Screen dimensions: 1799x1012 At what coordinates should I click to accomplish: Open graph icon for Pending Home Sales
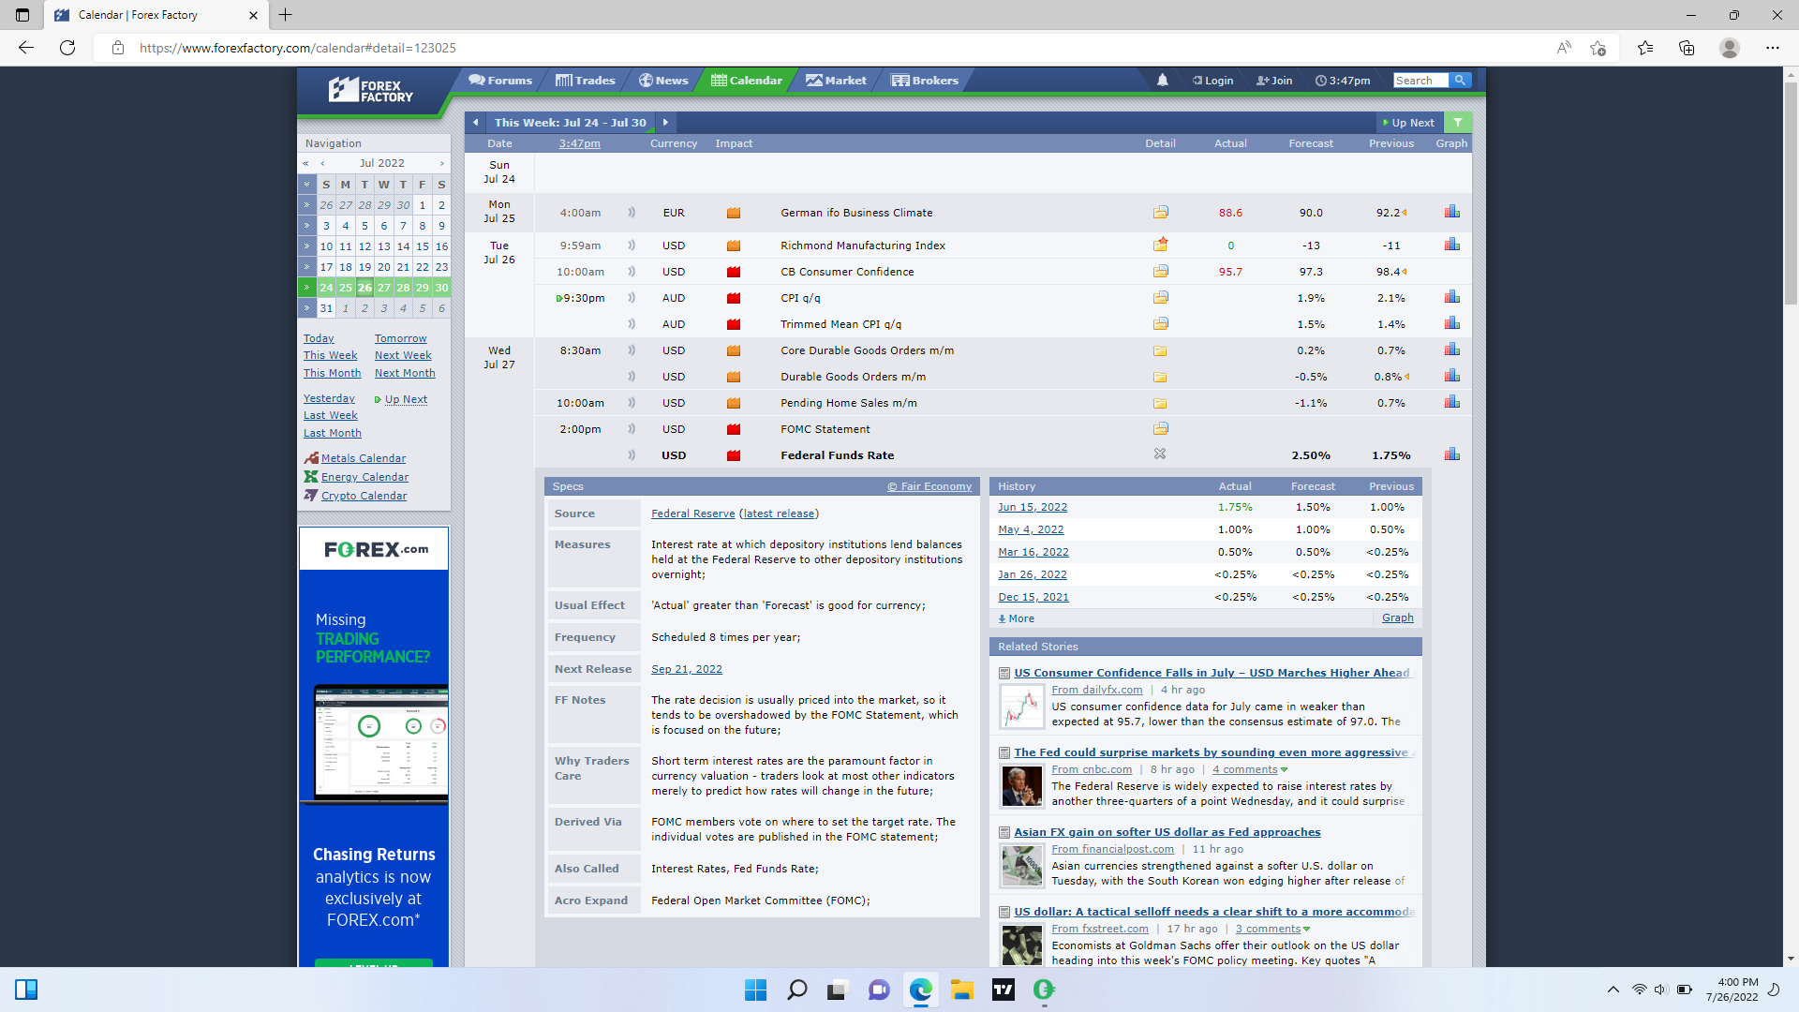coord(1451,402)
